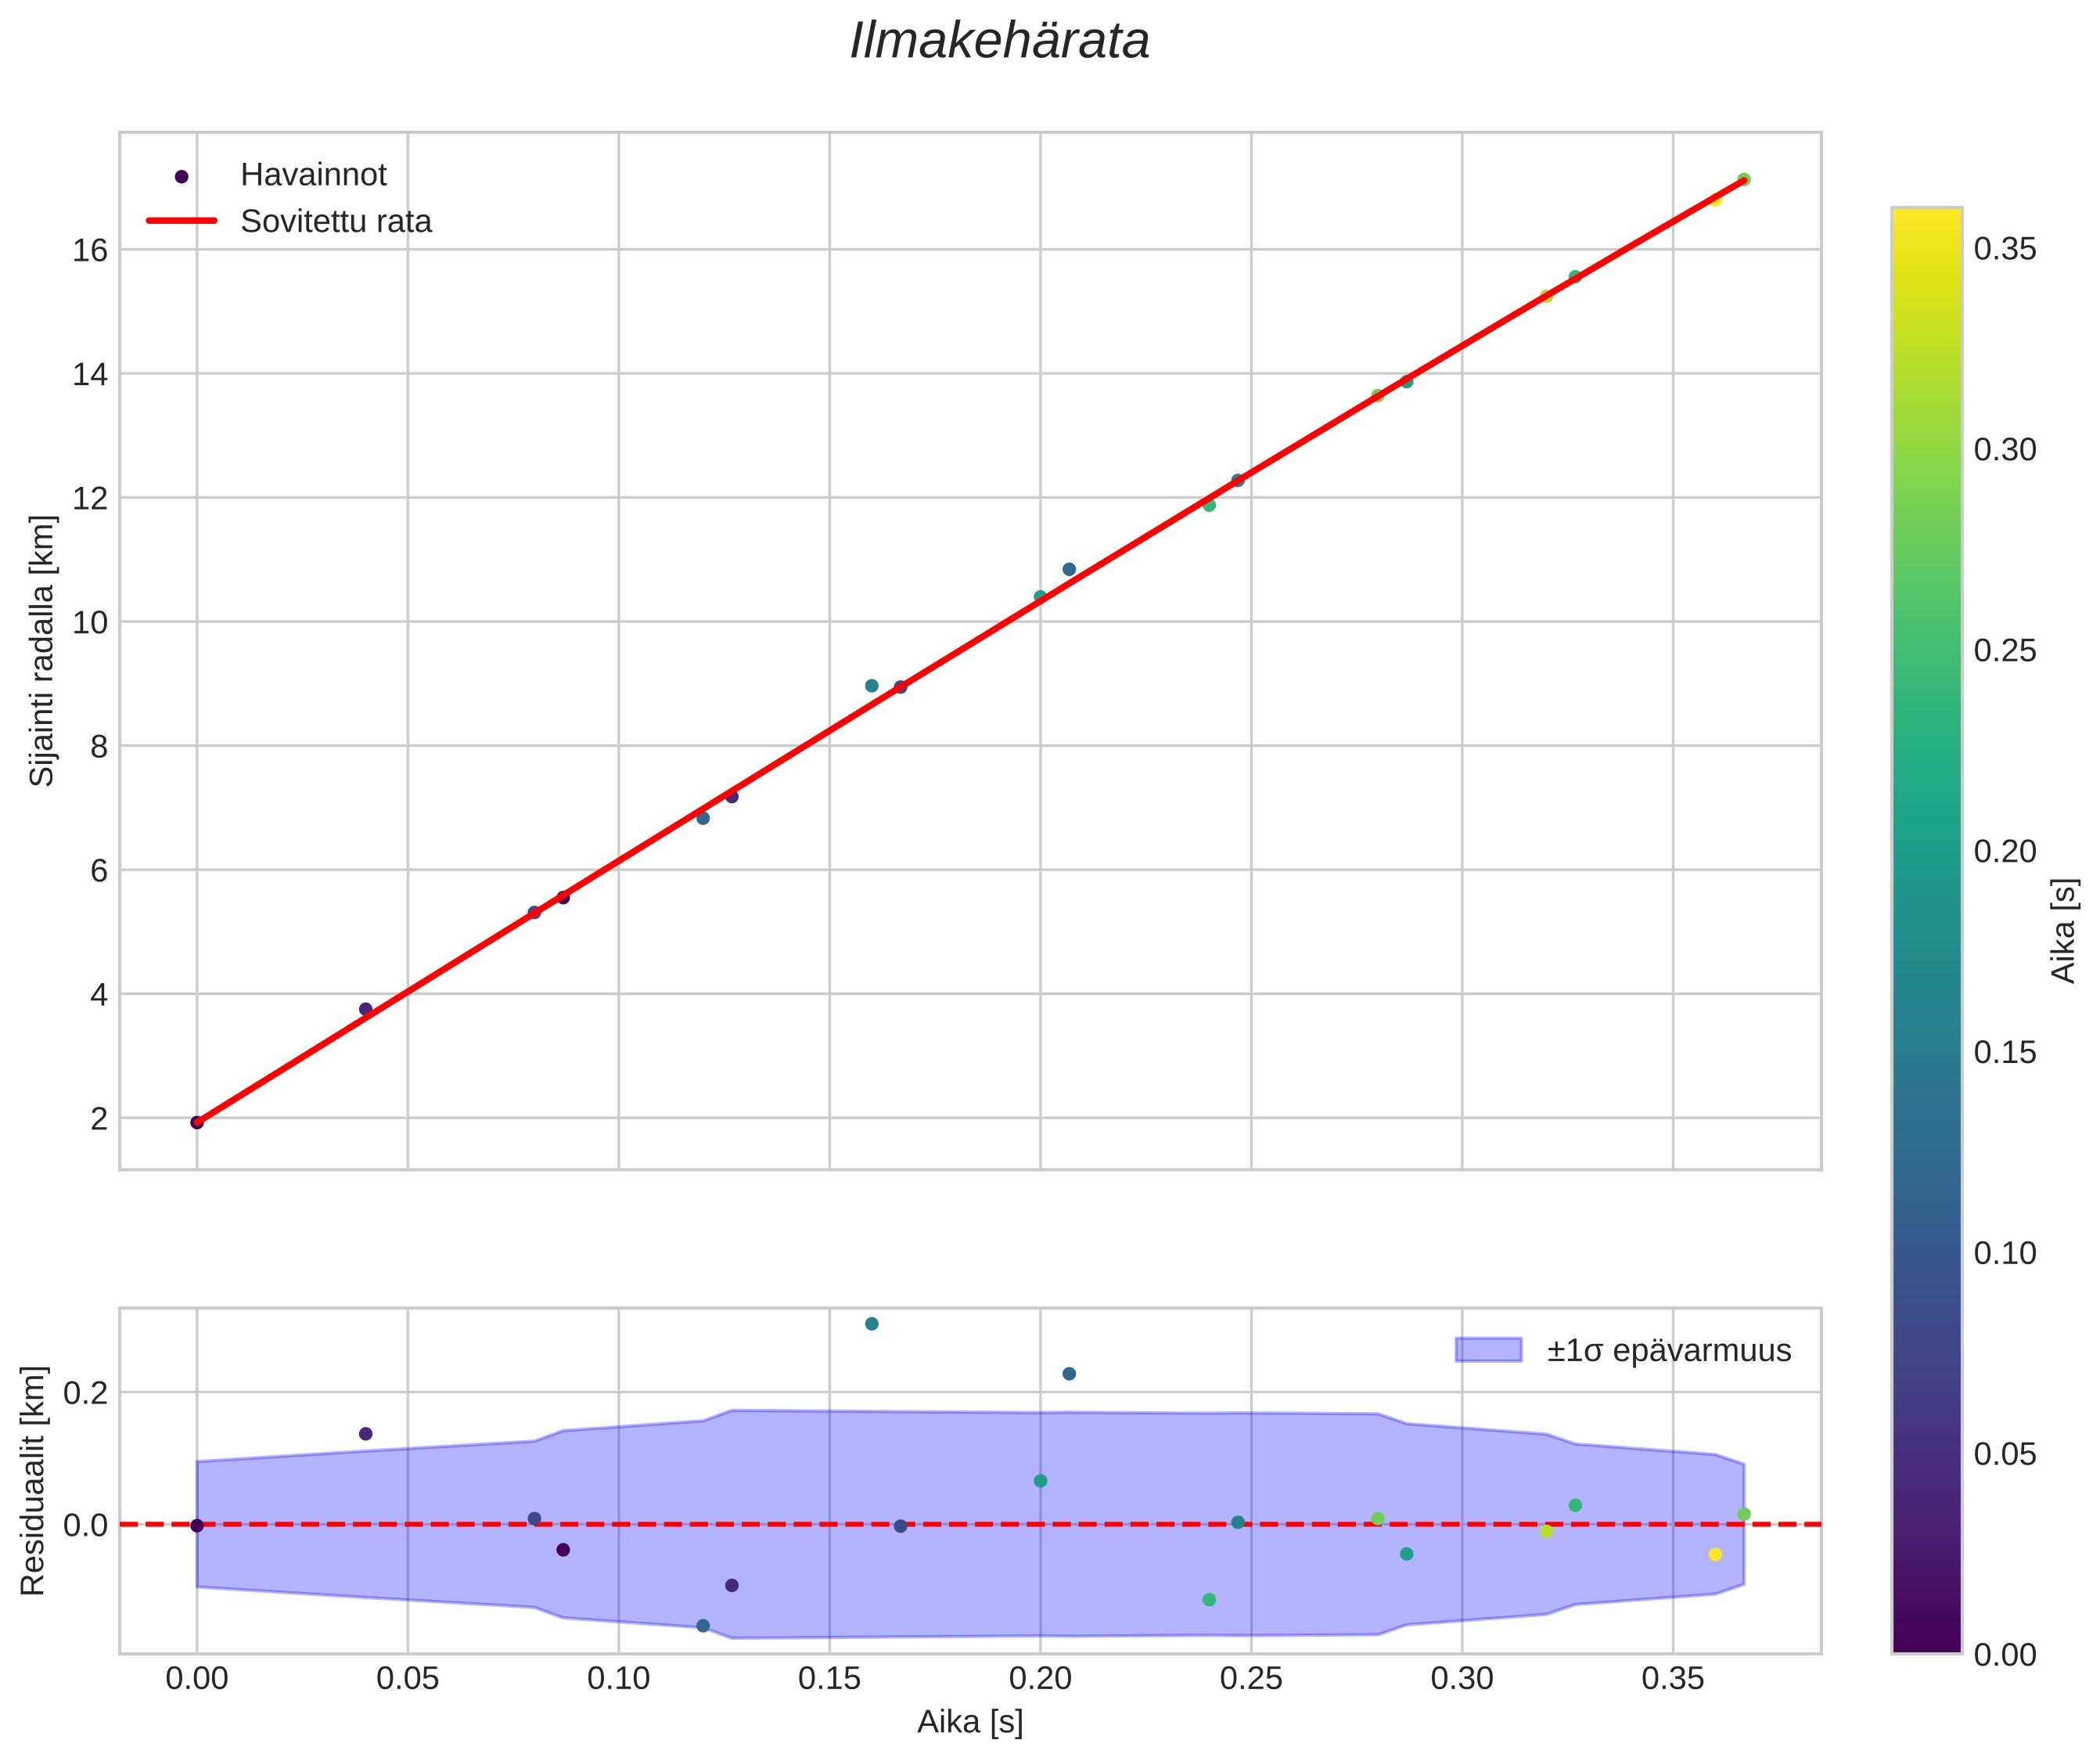Click the lowest residual point near 0.12 s
The image size is (2100, 1758).
[703, 1626]
